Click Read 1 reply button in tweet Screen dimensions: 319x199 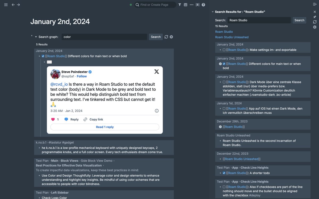[x=105, y=127]
